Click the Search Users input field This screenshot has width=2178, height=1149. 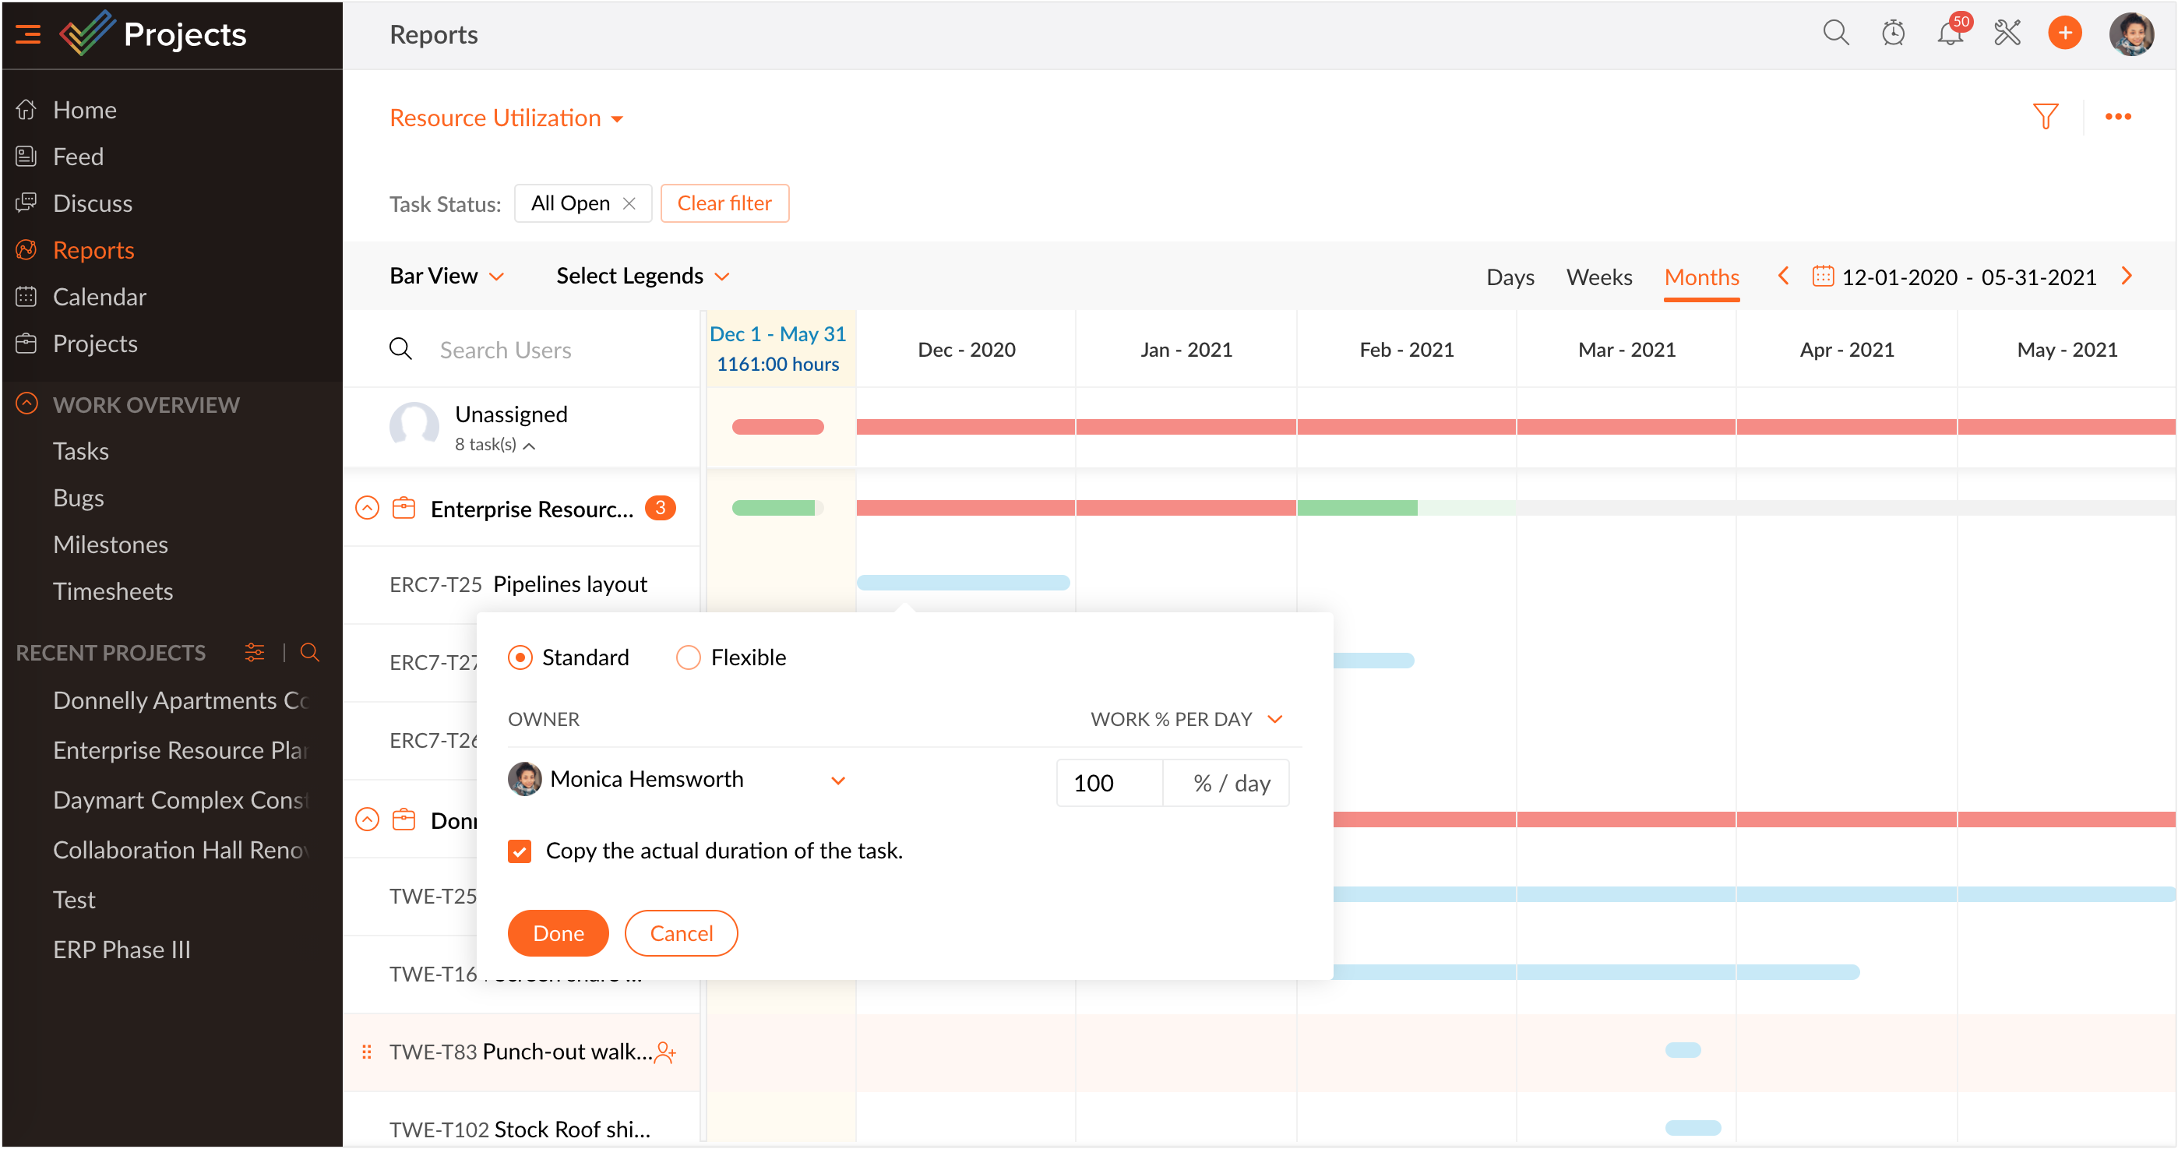[541, 350]
